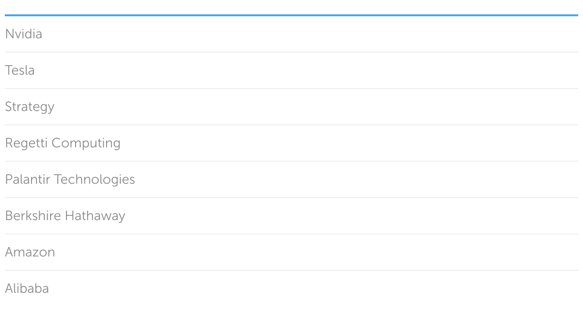The width and height of the screenshot is (583, 311).
Task: Click the word Technologies after Palantir
Action: point(95,179)
